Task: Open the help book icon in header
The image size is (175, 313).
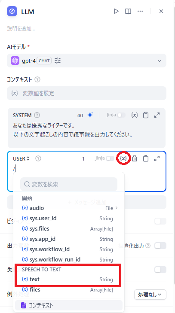Action: 128,11
